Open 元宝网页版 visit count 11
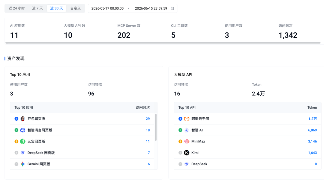 [148, 141]
